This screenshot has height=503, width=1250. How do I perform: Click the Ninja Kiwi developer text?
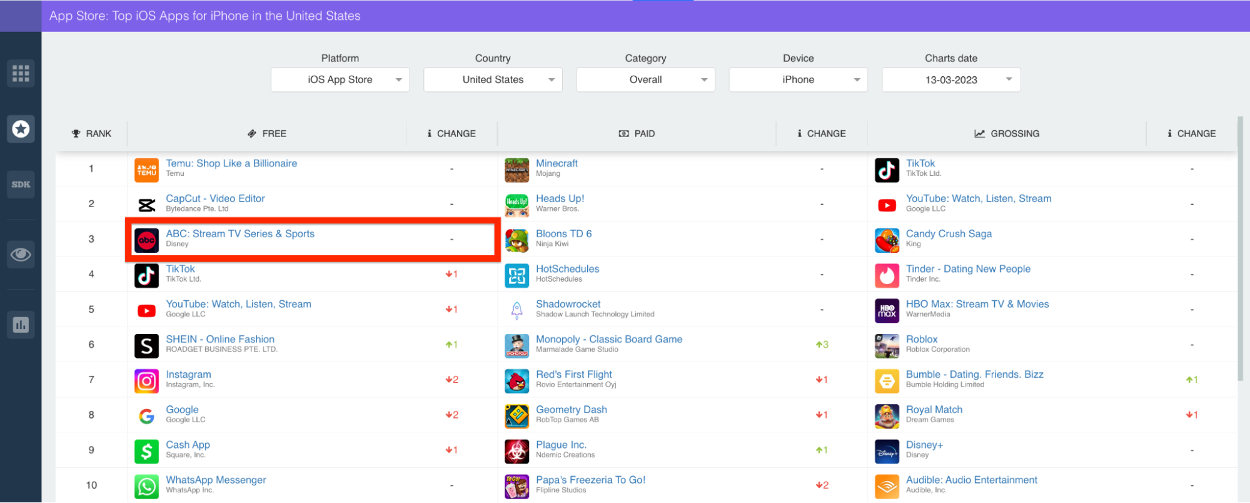coord(552,244)
